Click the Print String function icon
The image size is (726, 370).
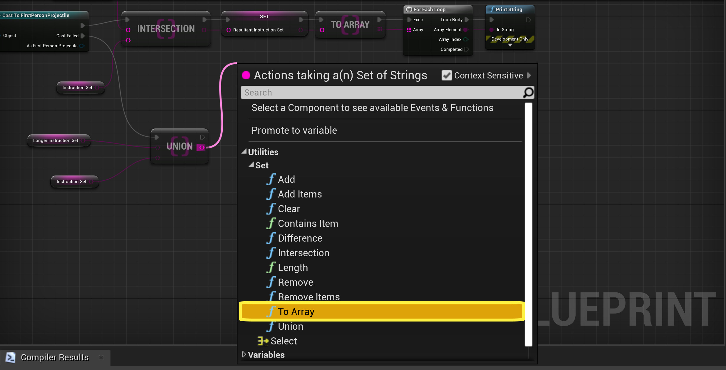(x=492, y=9)
